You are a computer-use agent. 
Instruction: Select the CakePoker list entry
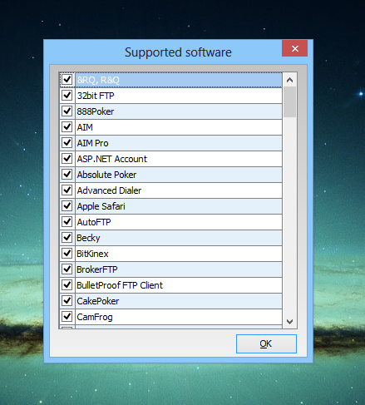pos(179,301)
